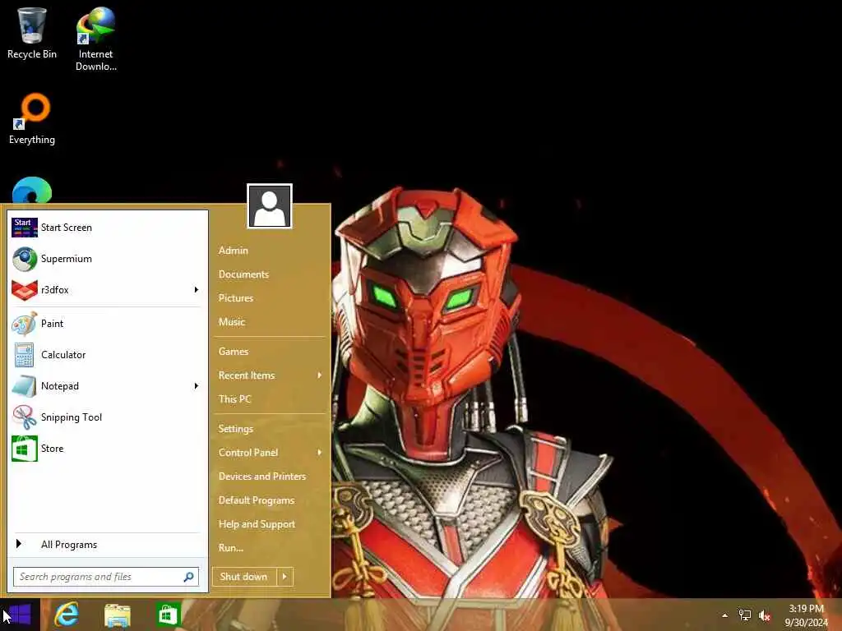Show hidden system tray icons
The width and height of the screenshot is (842, 631).
coord(724,615)
